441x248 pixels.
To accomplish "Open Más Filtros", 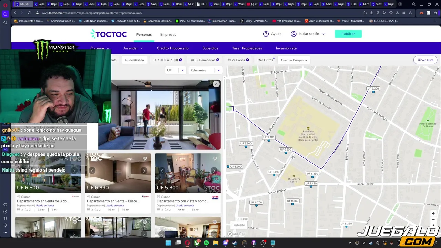I will 265,60.
